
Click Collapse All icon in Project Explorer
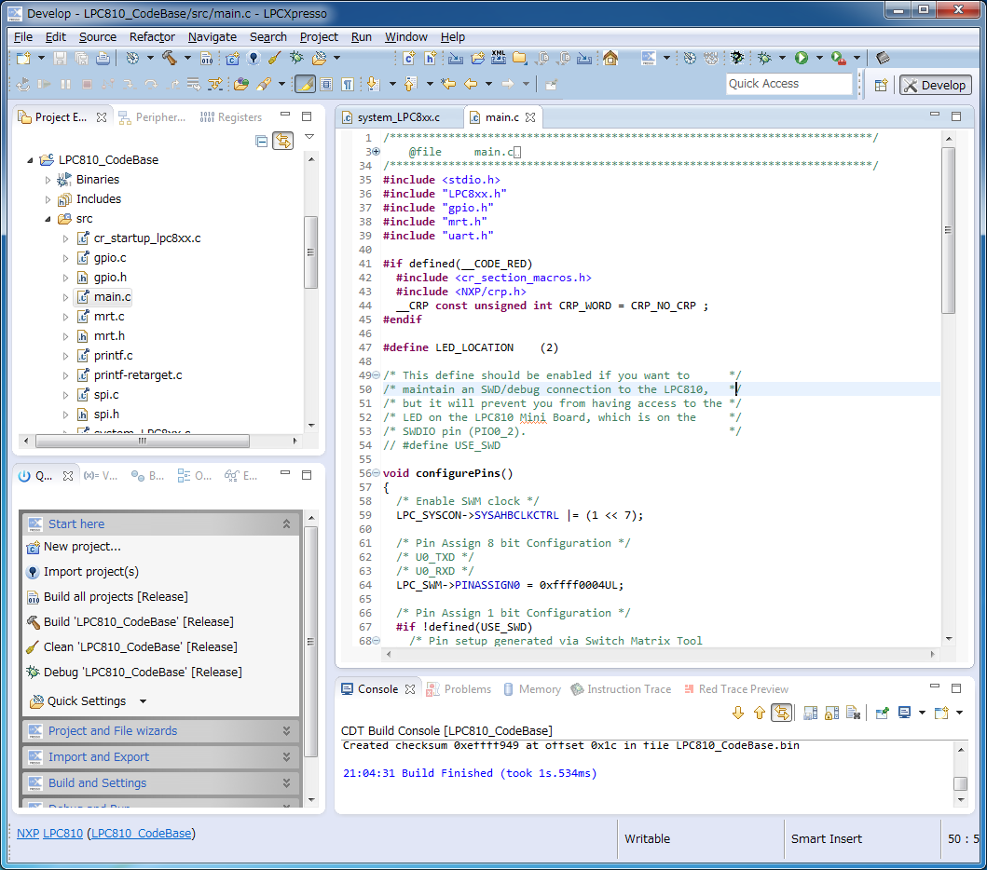(x=261, y=141)
